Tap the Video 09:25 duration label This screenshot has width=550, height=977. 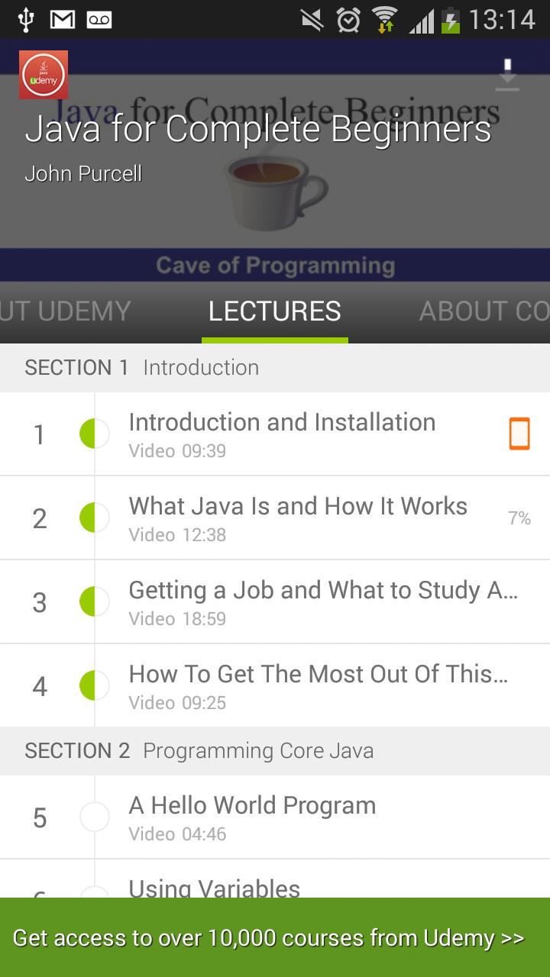click(177, 703)
